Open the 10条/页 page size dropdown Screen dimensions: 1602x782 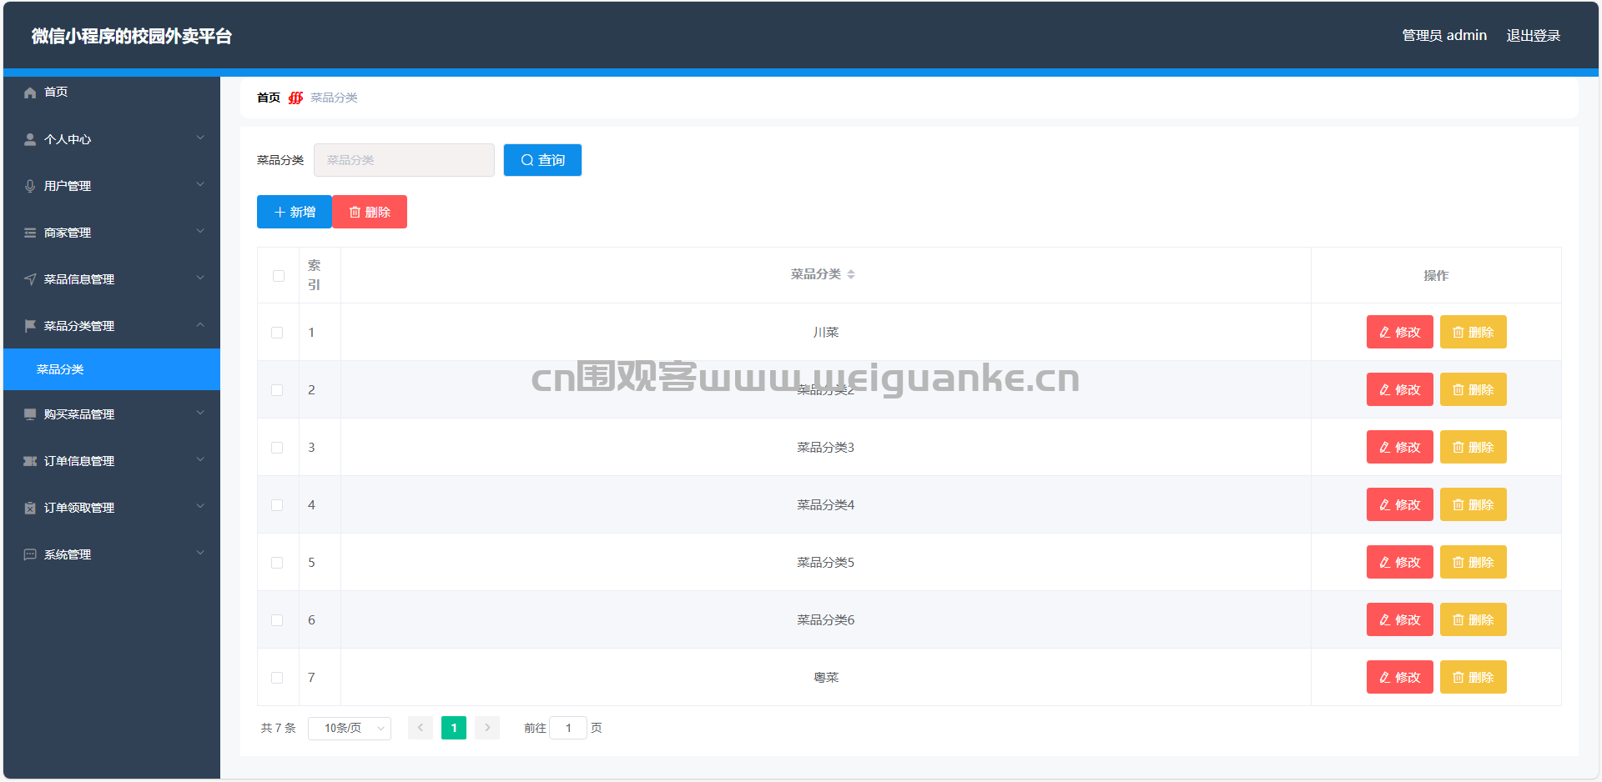pos(349,728)
